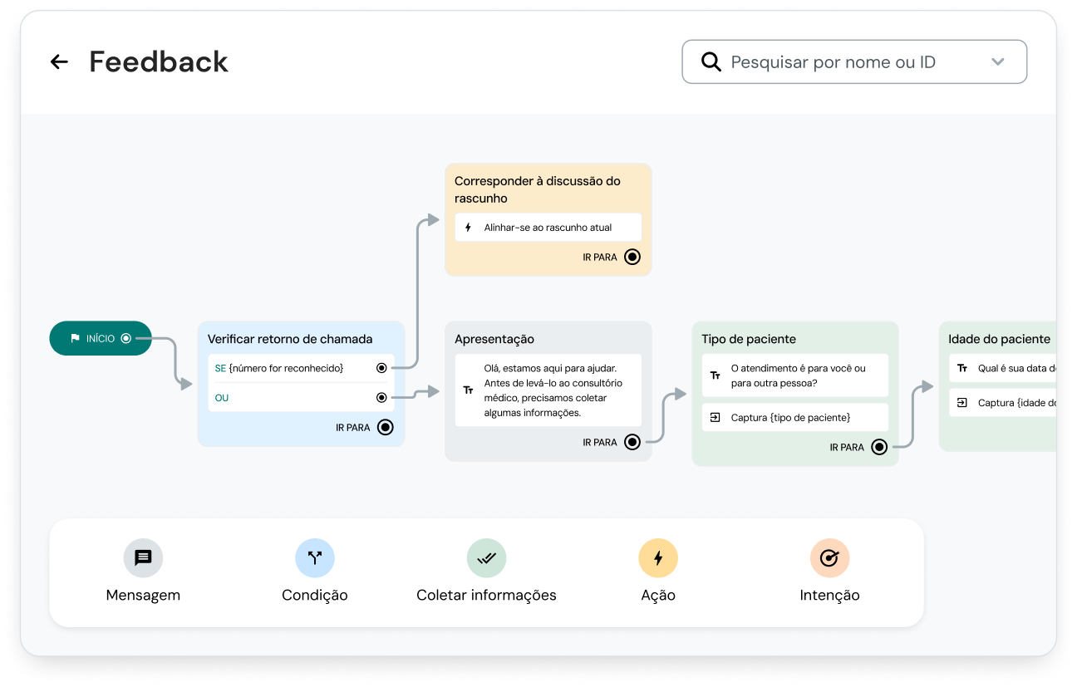Select the 'Idade do paciente' card title

pos(999,339)
